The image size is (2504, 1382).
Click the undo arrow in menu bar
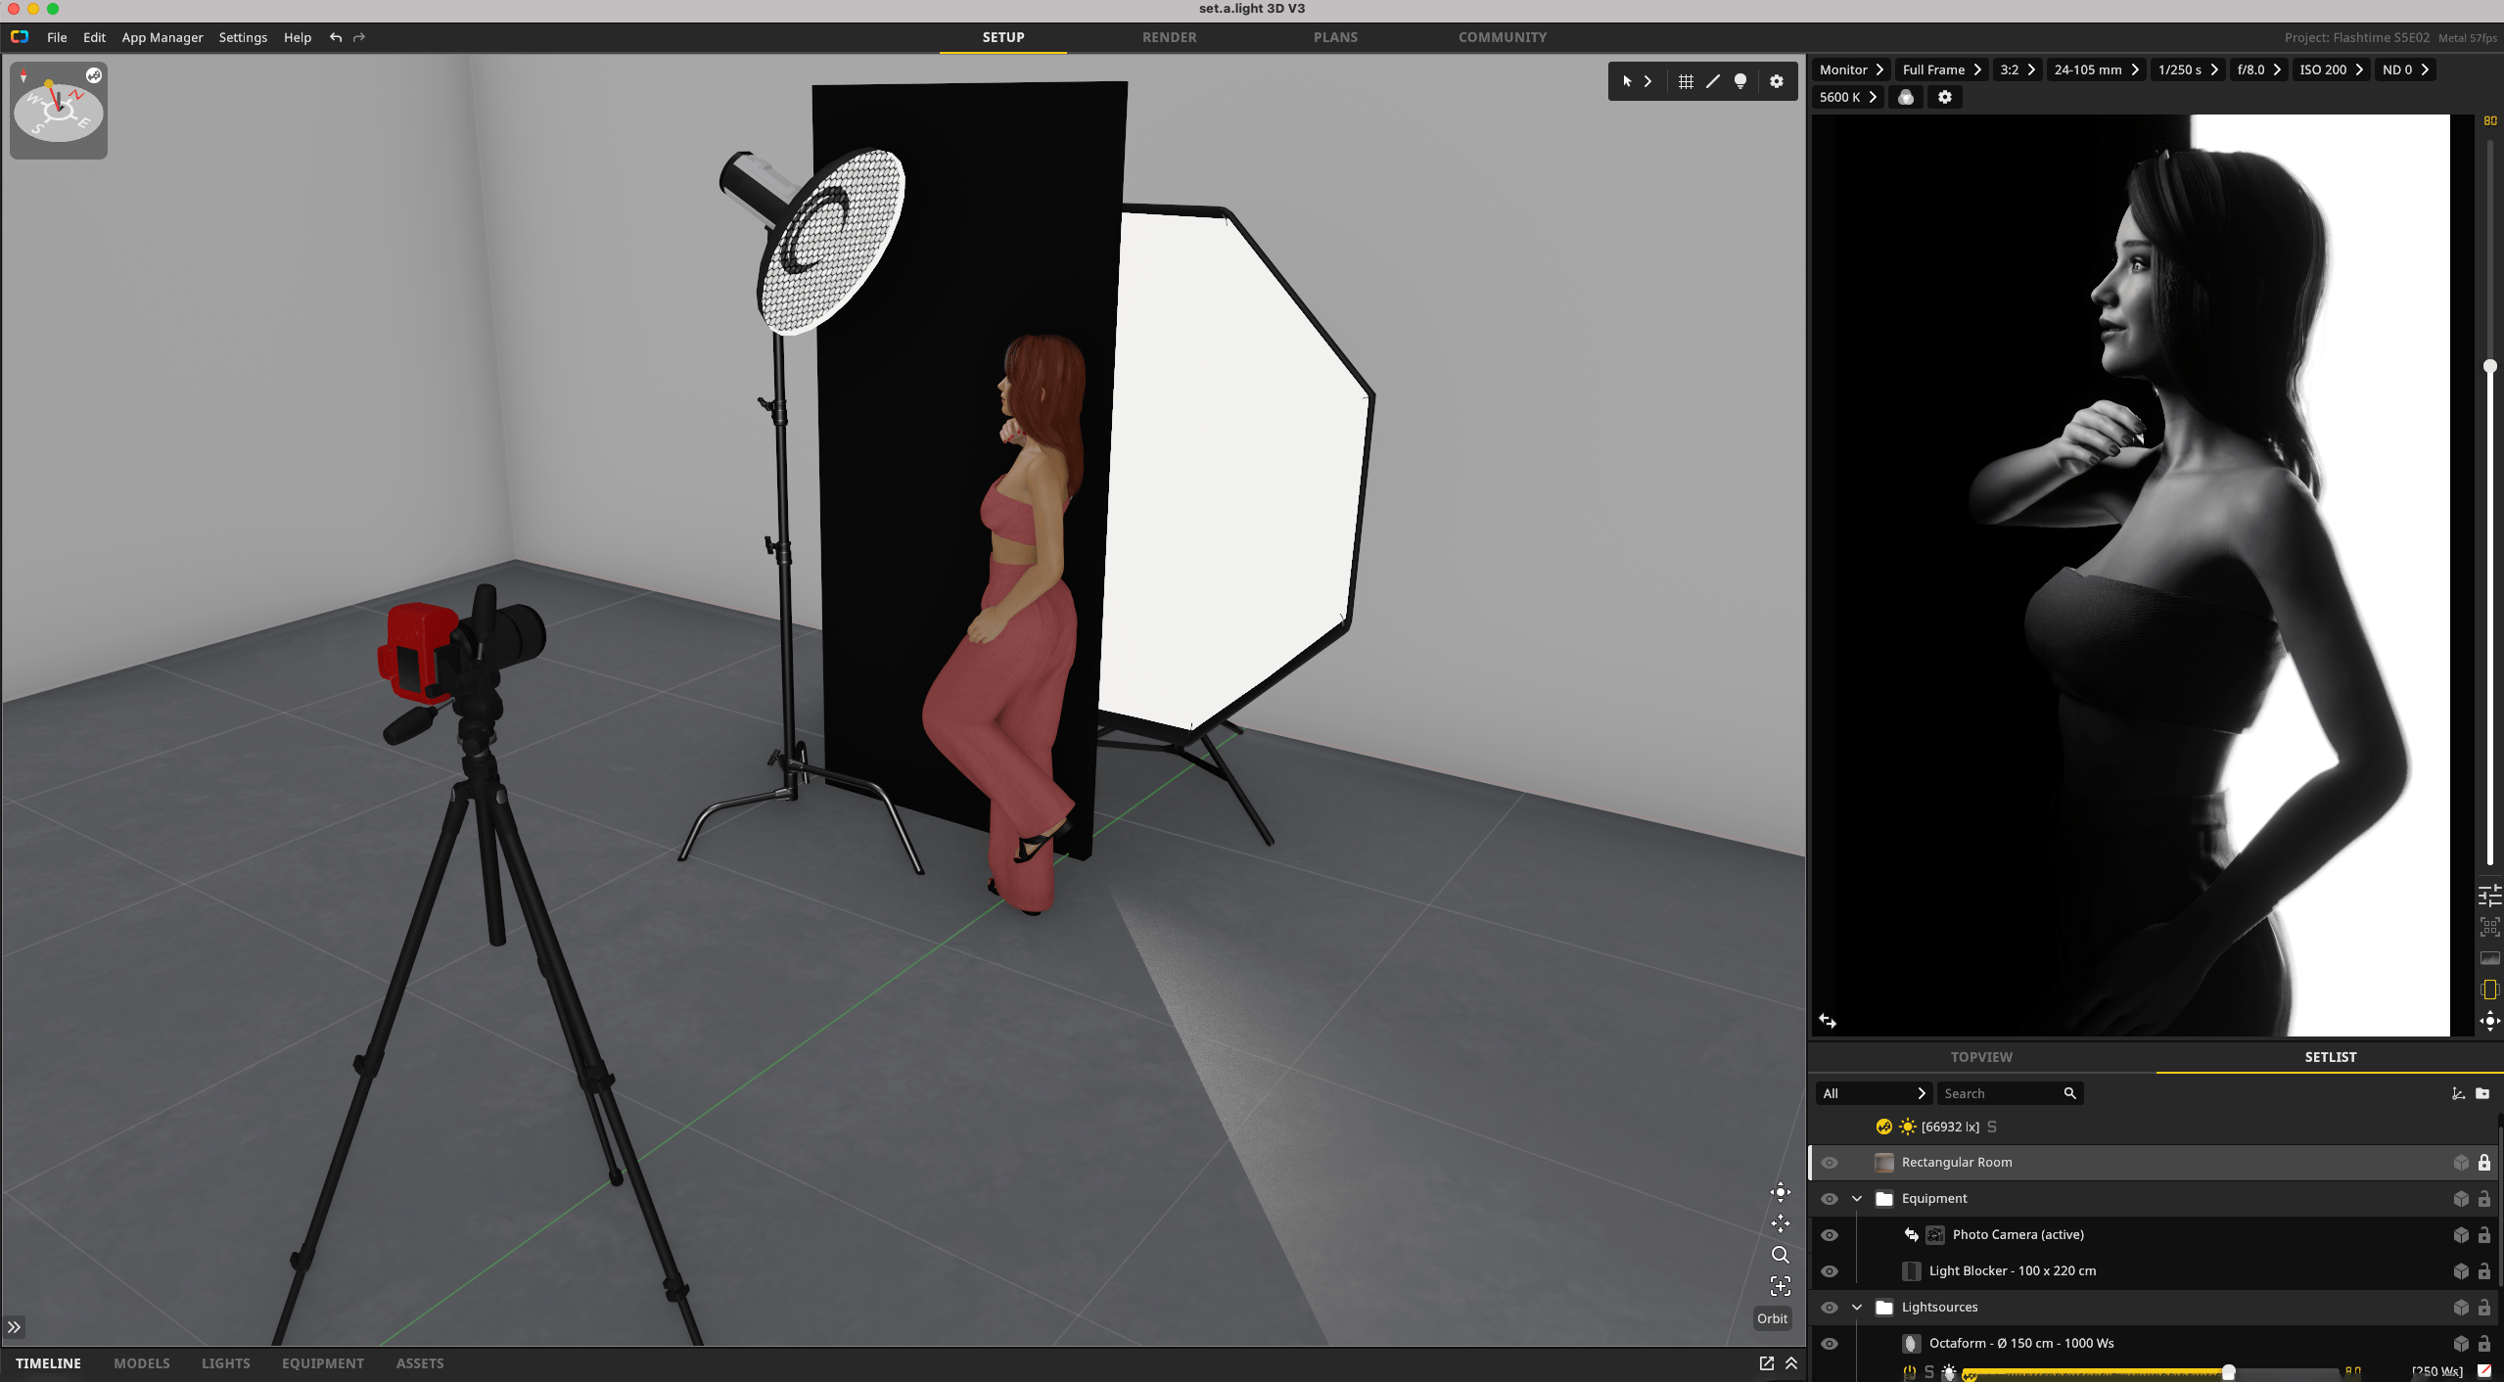pos(336,37)
